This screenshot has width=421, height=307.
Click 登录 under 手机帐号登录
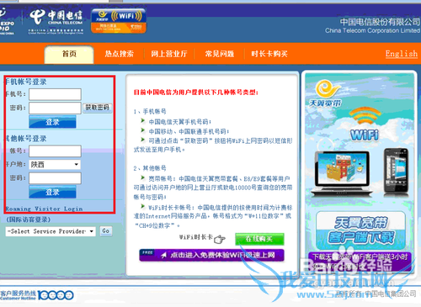pyautogui.click(x=52, y=122)
